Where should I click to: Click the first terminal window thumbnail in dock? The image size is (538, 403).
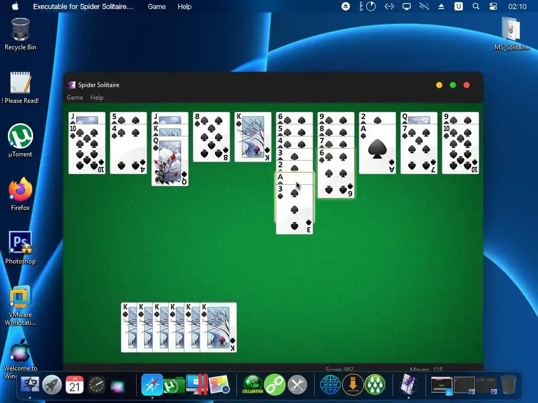(x=441, y=385)
